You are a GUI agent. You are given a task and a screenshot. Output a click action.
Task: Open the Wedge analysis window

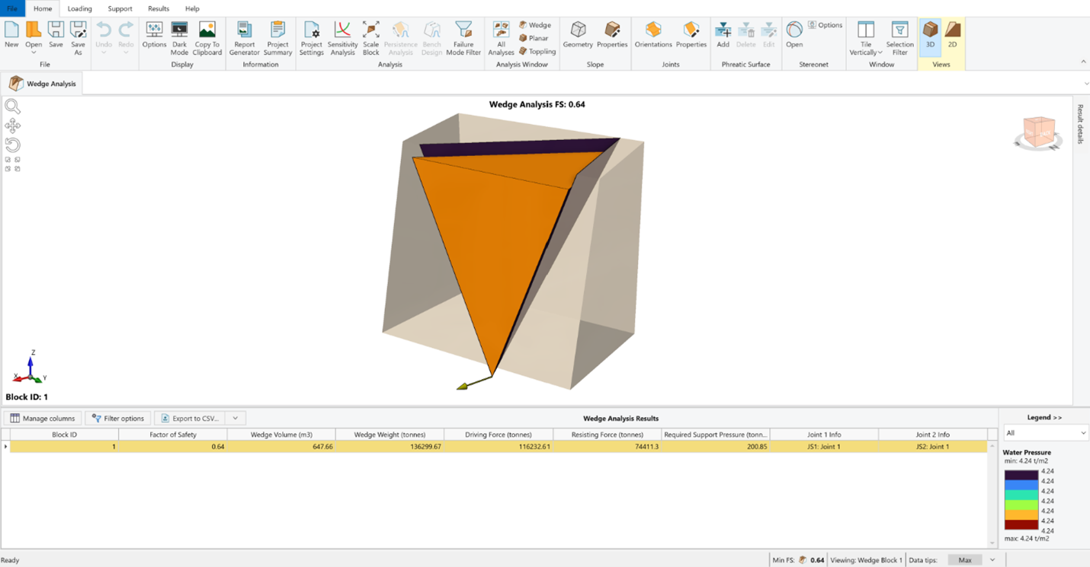[535, 25]
